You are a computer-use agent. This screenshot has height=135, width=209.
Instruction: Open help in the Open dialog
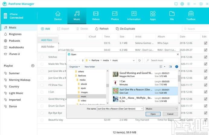[x=177, y=67]
